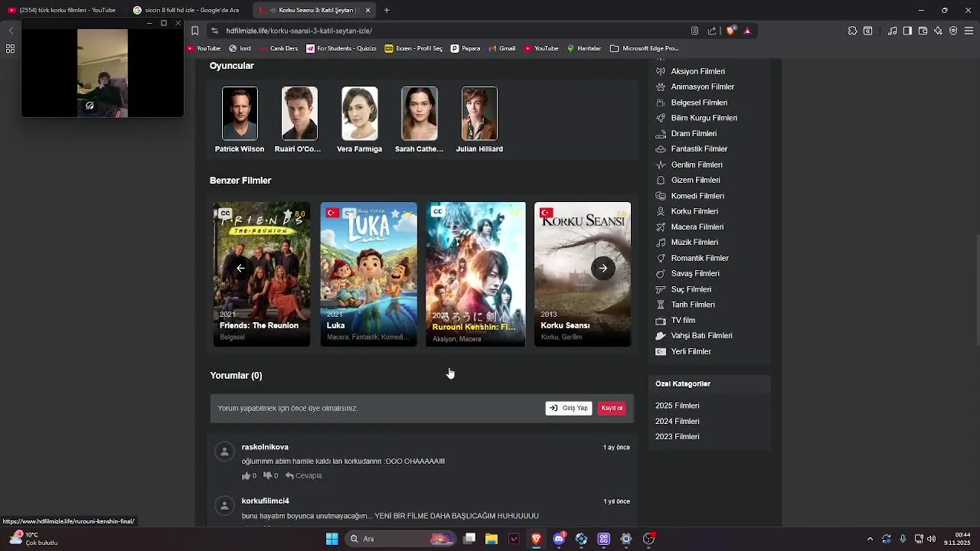980x551 pixels.
Task: Open 2025 Filmleri special category
Action: (677, 406)
